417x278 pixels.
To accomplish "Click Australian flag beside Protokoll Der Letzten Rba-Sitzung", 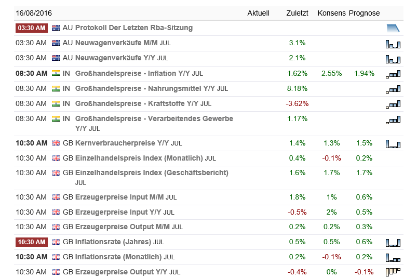I will coord(56,28).
